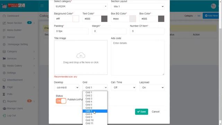222x125 pixels.
Task: Click the Box Color swatch
Action: (x=161, y=19)
